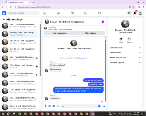
Task: Click the back arrow beside Marketplace
Action: pos(4,19)
